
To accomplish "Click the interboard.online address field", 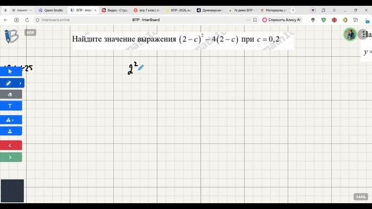I will [56, 20].
